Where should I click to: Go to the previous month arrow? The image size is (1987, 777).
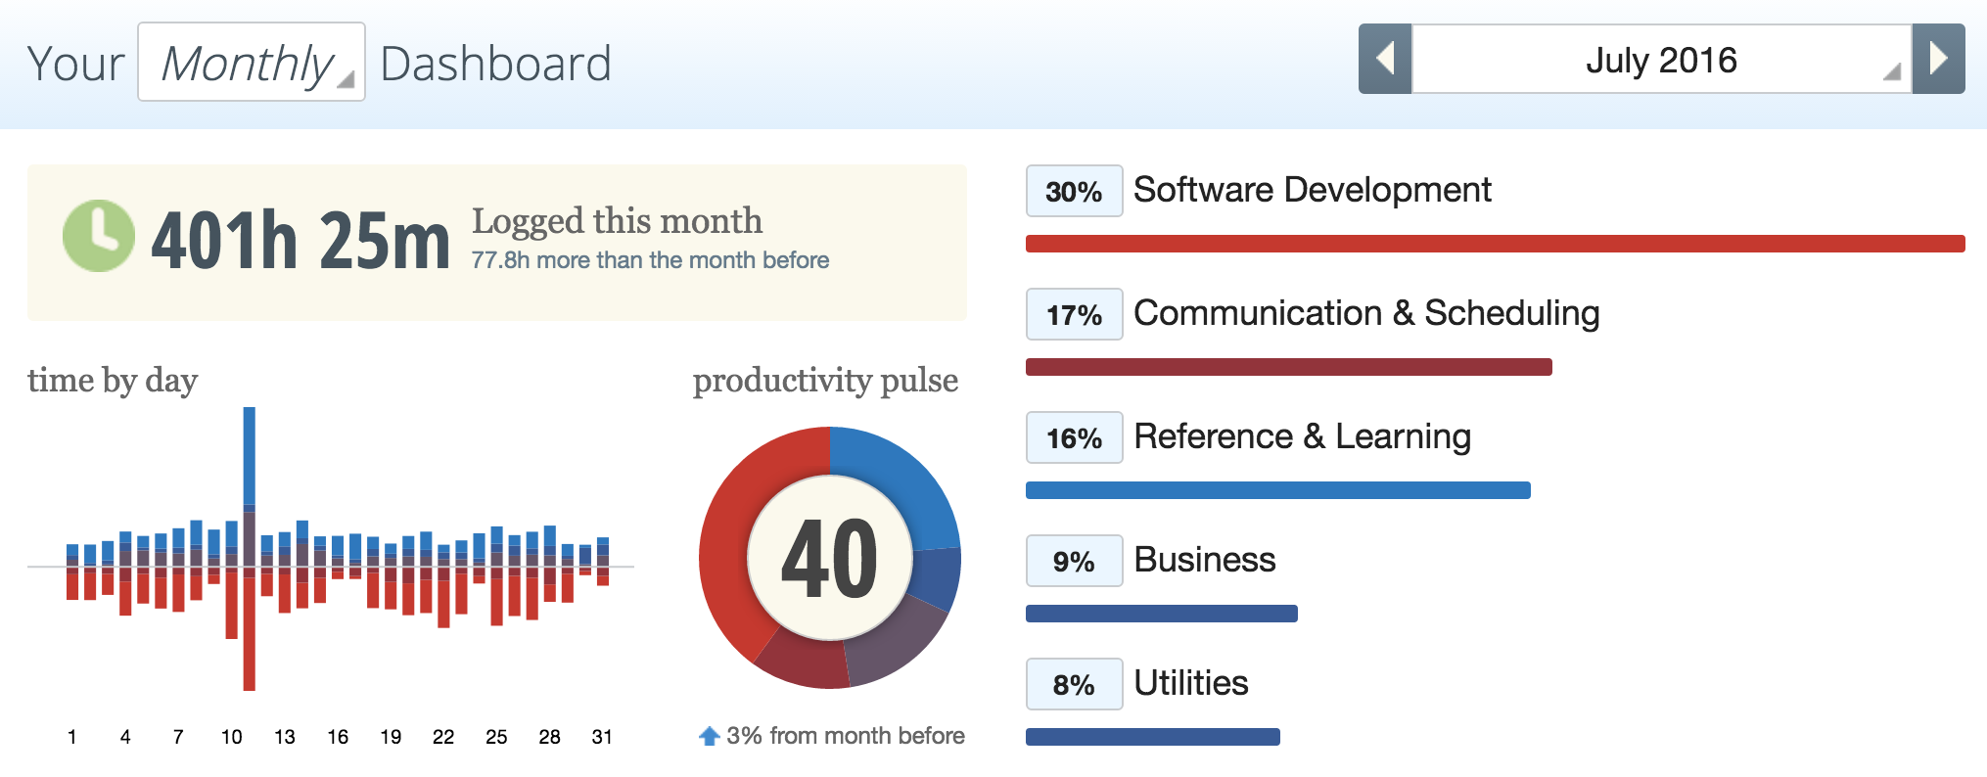(1385, 59)
